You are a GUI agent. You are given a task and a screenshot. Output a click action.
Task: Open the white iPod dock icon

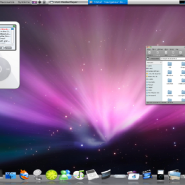click(92, 175)
